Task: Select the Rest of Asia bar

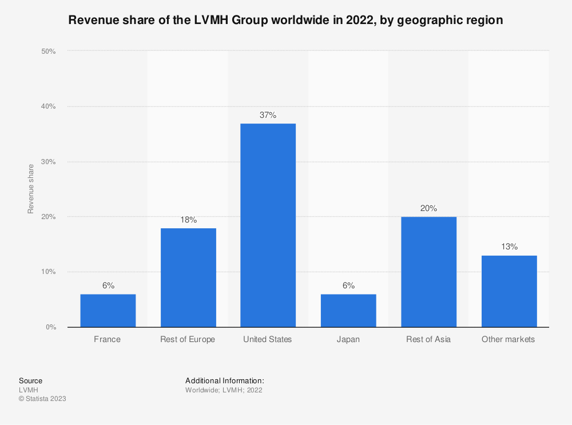Action: pyautogui.click(x=428, y=272)
